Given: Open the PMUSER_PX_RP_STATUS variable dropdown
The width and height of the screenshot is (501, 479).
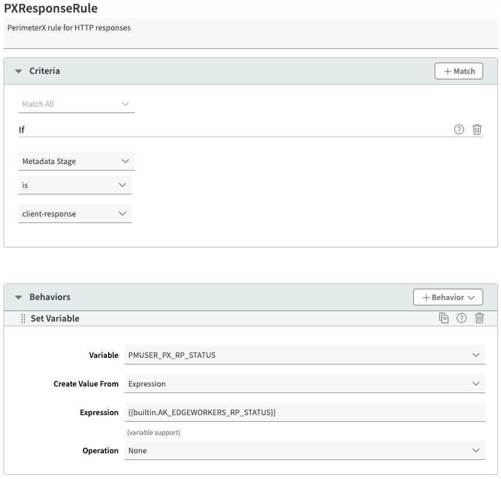Looking at the screenshot, I should [305, 355].
